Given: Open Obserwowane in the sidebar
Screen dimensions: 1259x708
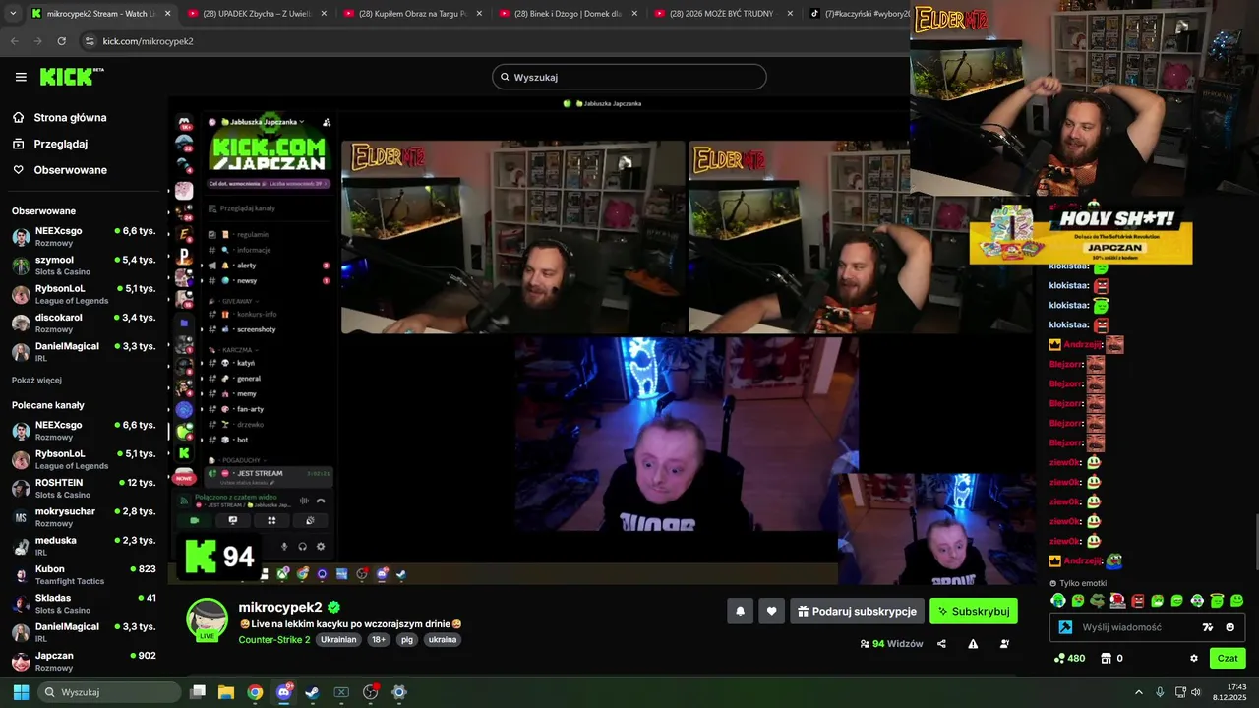Looking at the screenshot, I should point(70,170).
